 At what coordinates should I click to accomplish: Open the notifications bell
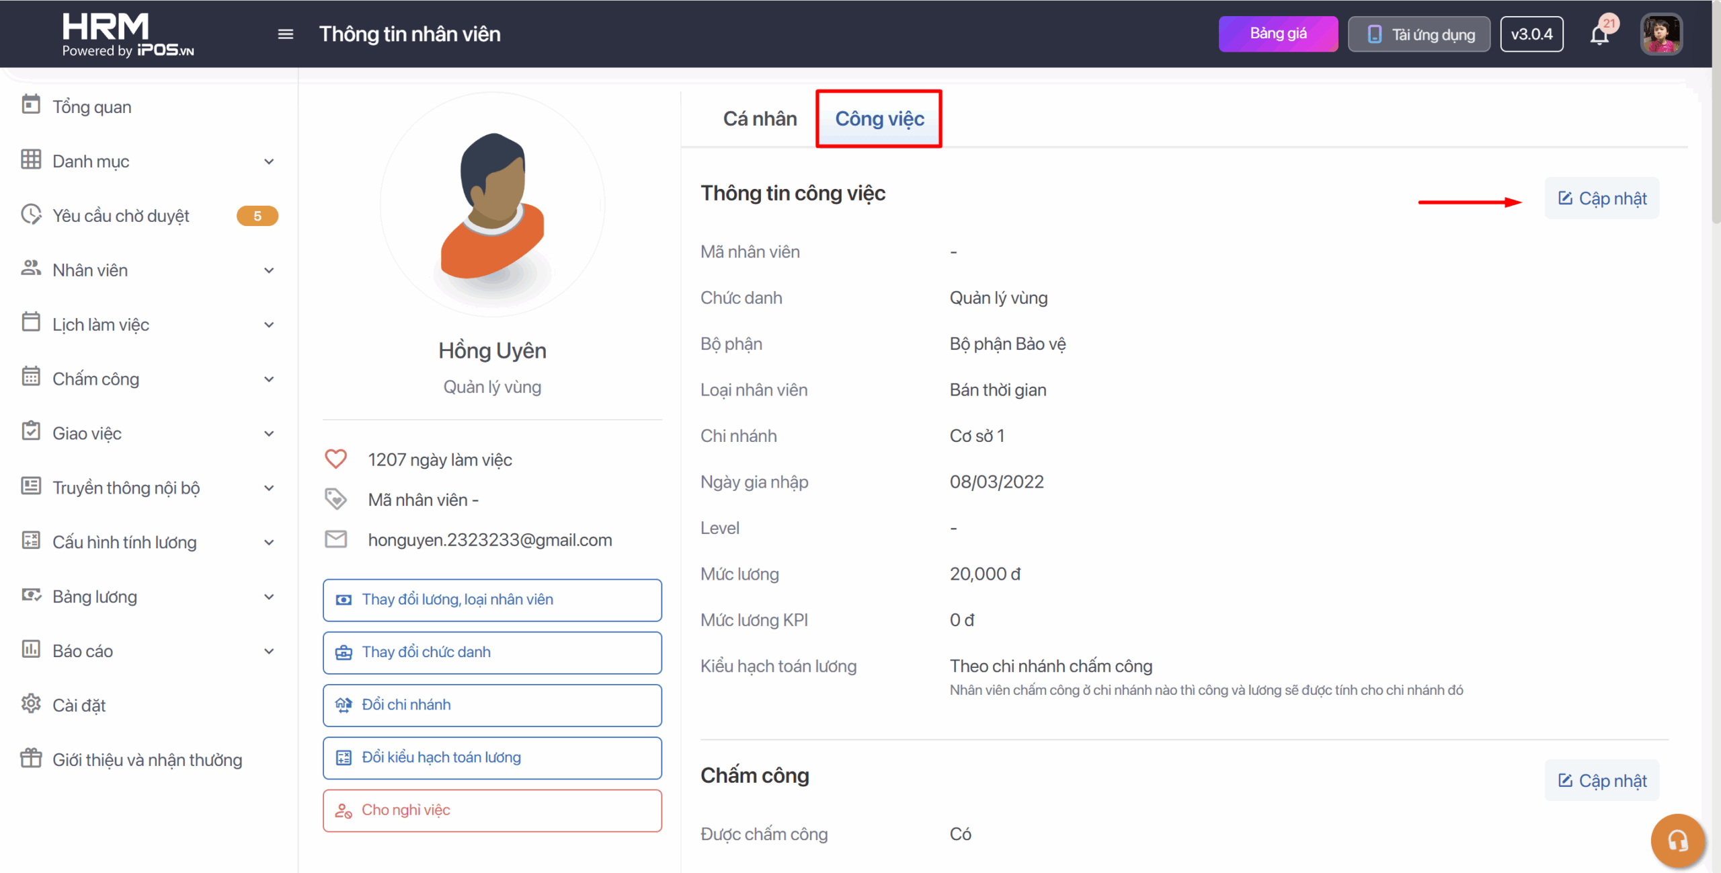pyautogui.click(x=1599, y=35)
